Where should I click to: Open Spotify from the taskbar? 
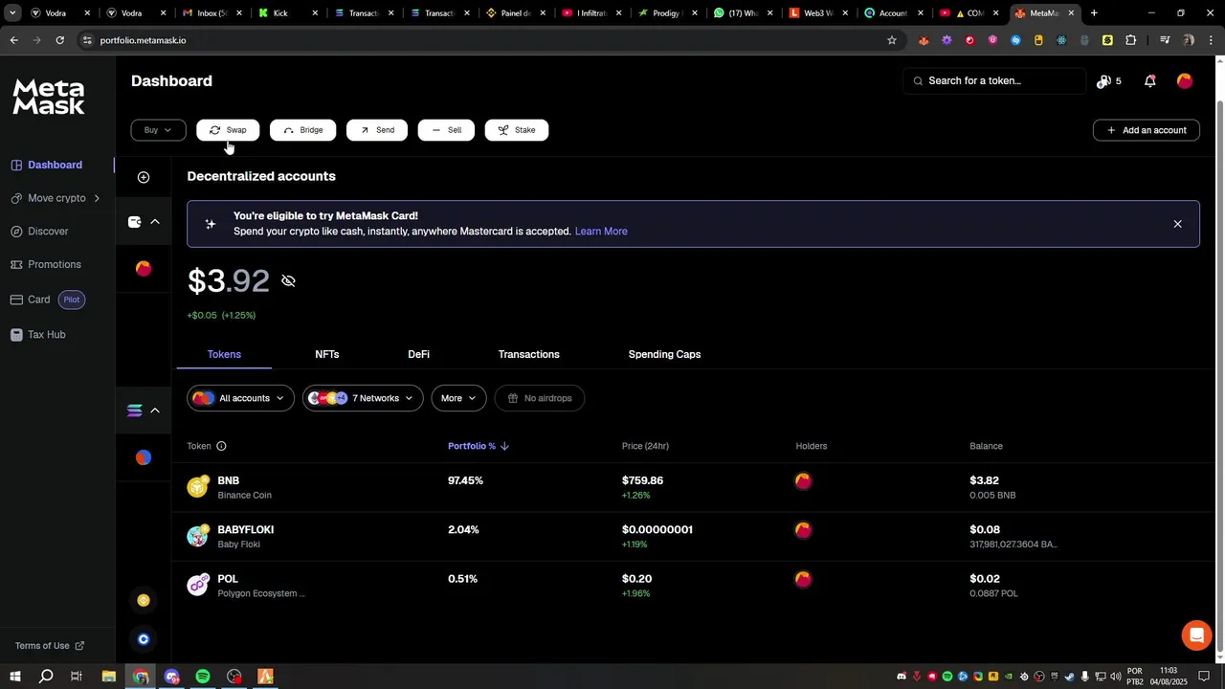coord(203,677)
